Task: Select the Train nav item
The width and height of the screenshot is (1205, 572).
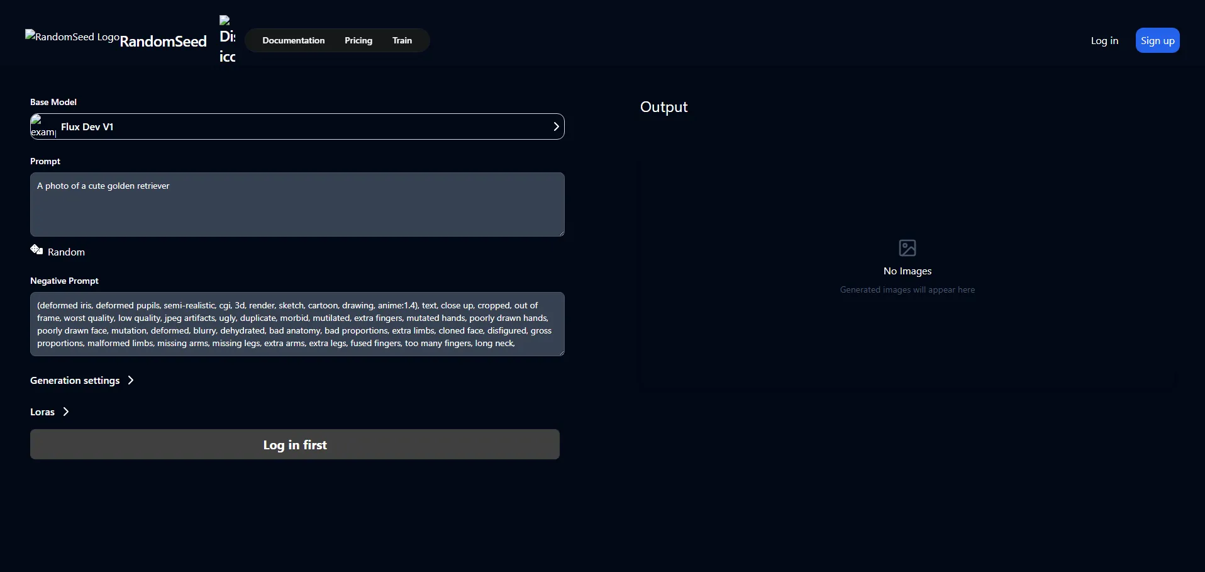Action: pos(402,40)
